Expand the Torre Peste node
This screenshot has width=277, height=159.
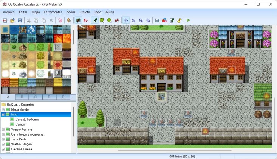(x=3, y=139)
